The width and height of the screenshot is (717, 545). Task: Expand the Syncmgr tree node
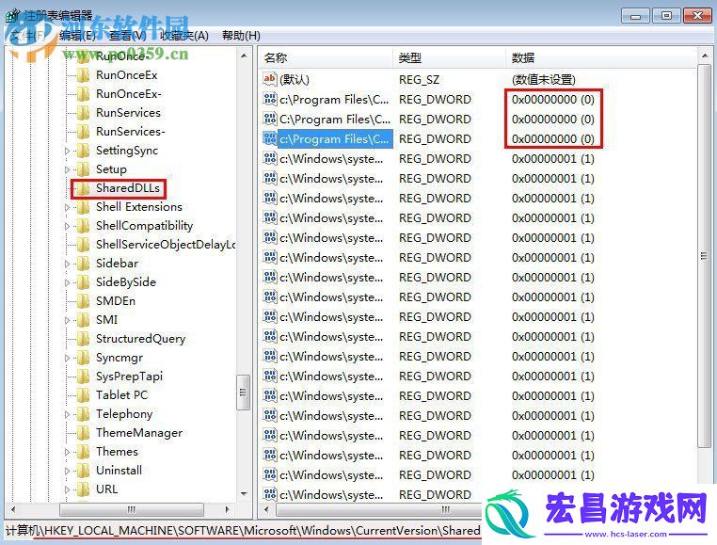(x=67, y=358)
